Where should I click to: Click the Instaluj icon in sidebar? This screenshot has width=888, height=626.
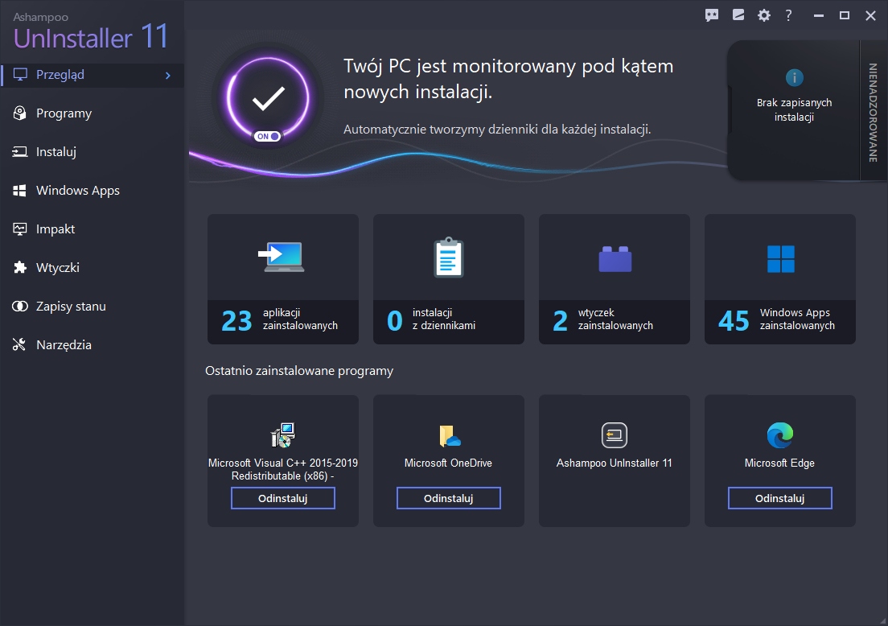pos(20,151)
